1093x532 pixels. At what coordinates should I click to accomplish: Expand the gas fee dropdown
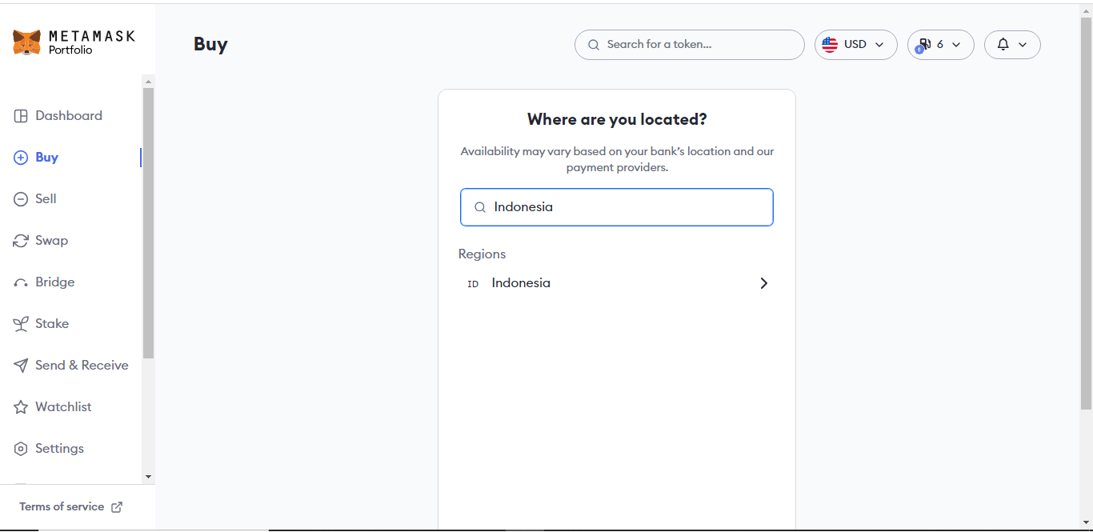[x=940, y=45]
